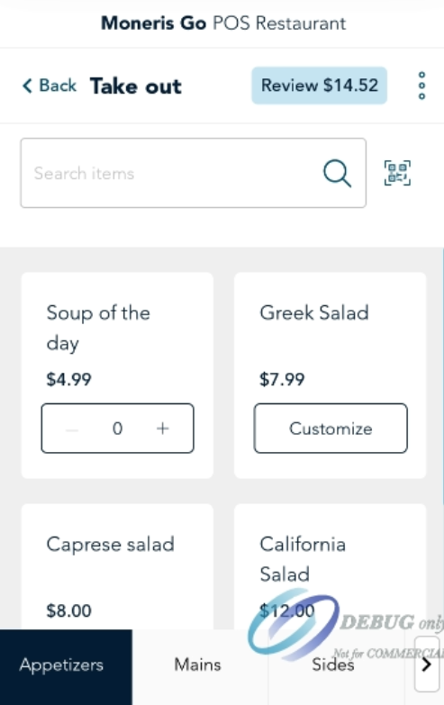Decrease Soup of the day quantity with minus
The width and height of the screenshot is (444, 705).
coord(72,429)
